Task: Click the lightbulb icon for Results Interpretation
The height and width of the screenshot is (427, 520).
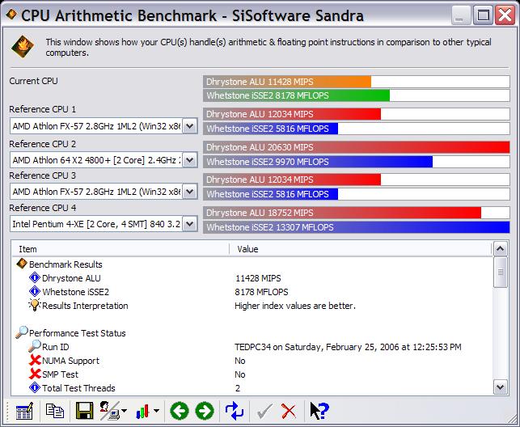Action: tap(35, 305)
